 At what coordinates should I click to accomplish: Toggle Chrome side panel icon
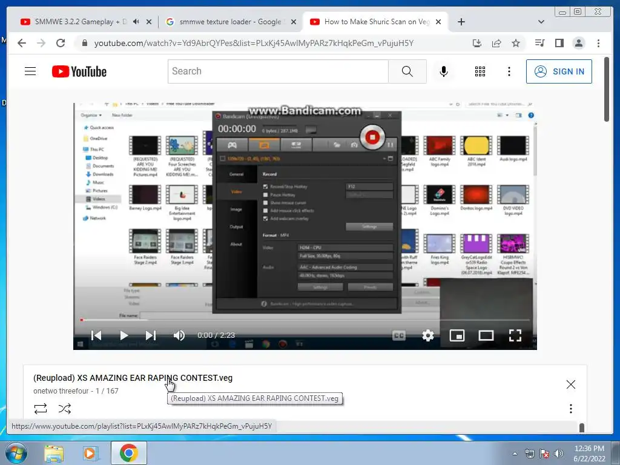[559, 43]
